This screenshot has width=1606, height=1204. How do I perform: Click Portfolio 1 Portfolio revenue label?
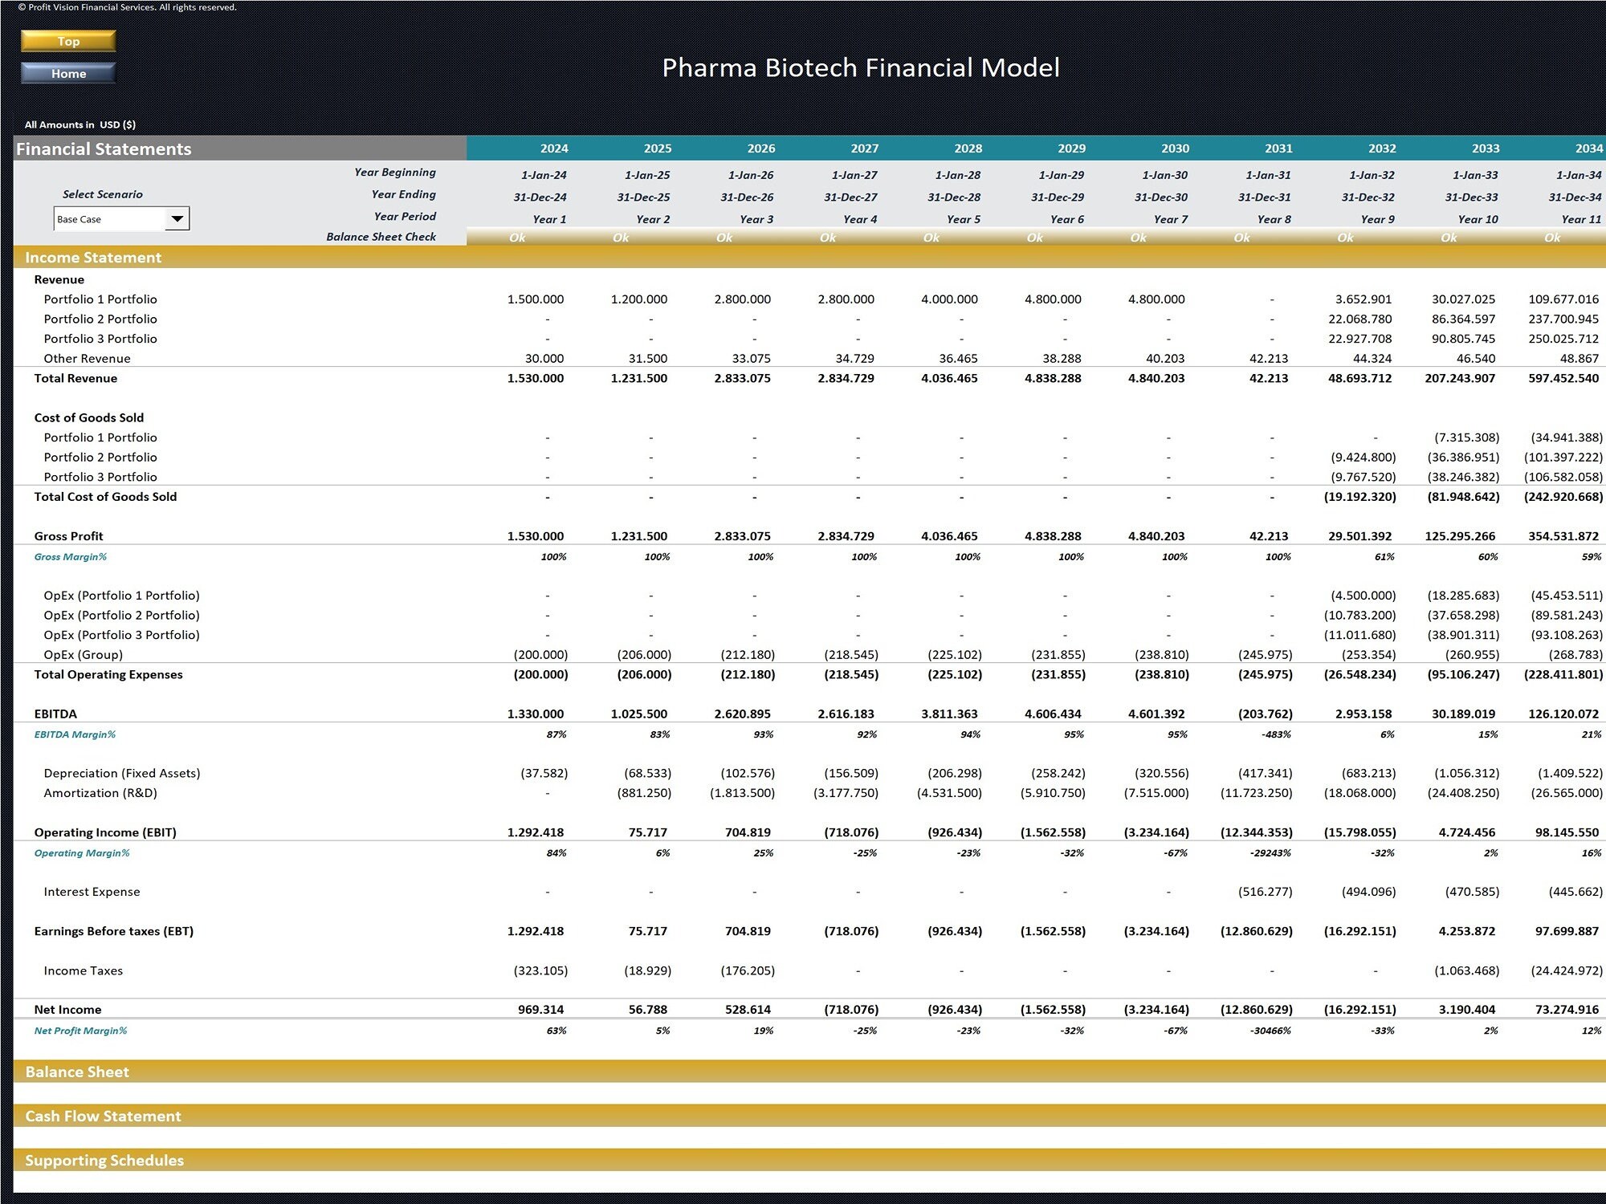(100, 299)
